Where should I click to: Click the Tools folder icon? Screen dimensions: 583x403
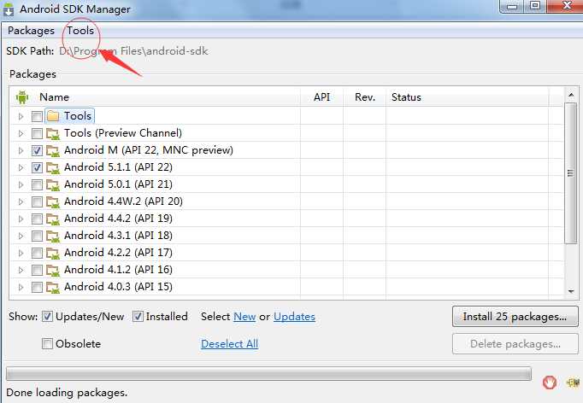(x=53, y=116)
